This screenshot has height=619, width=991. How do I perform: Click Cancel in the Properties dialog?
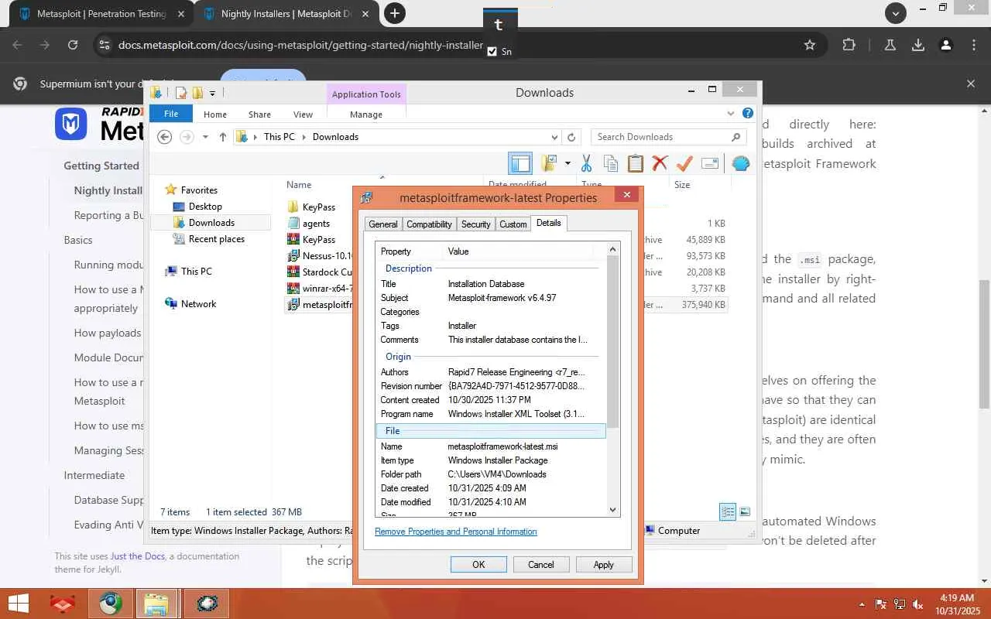541,565
